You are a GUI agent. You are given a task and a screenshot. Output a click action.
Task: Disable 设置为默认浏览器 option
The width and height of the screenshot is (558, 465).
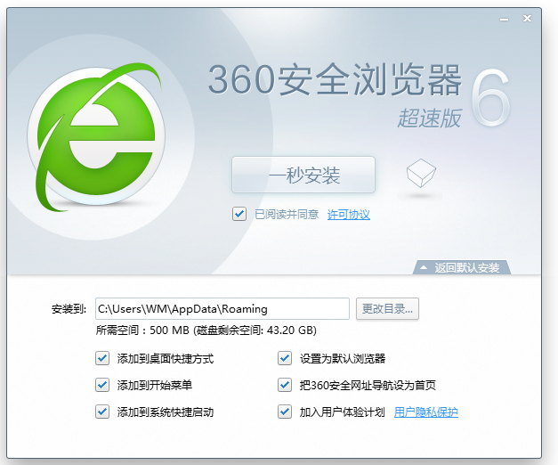285,358
